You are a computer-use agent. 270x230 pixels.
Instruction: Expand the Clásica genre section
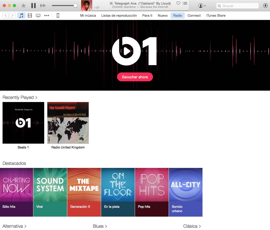pos(192,226)
